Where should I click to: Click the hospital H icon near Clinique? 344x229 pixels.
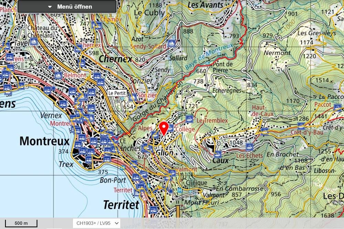pyautogui.click(x=180, y=190)
